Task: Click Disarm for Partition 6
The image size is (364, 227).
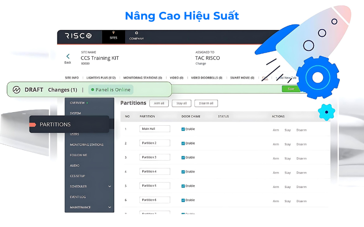Action: tap(301, 201)
